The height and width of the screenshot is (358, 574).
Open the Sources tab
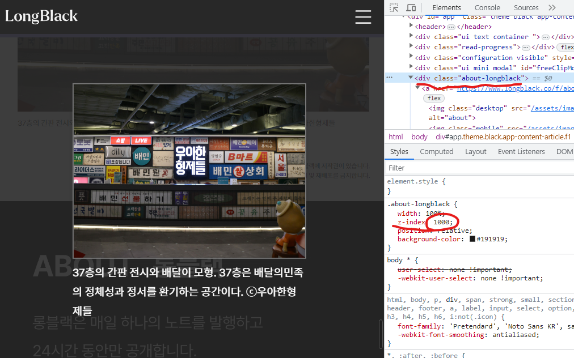pyautogui.click(x=526, y=8)
